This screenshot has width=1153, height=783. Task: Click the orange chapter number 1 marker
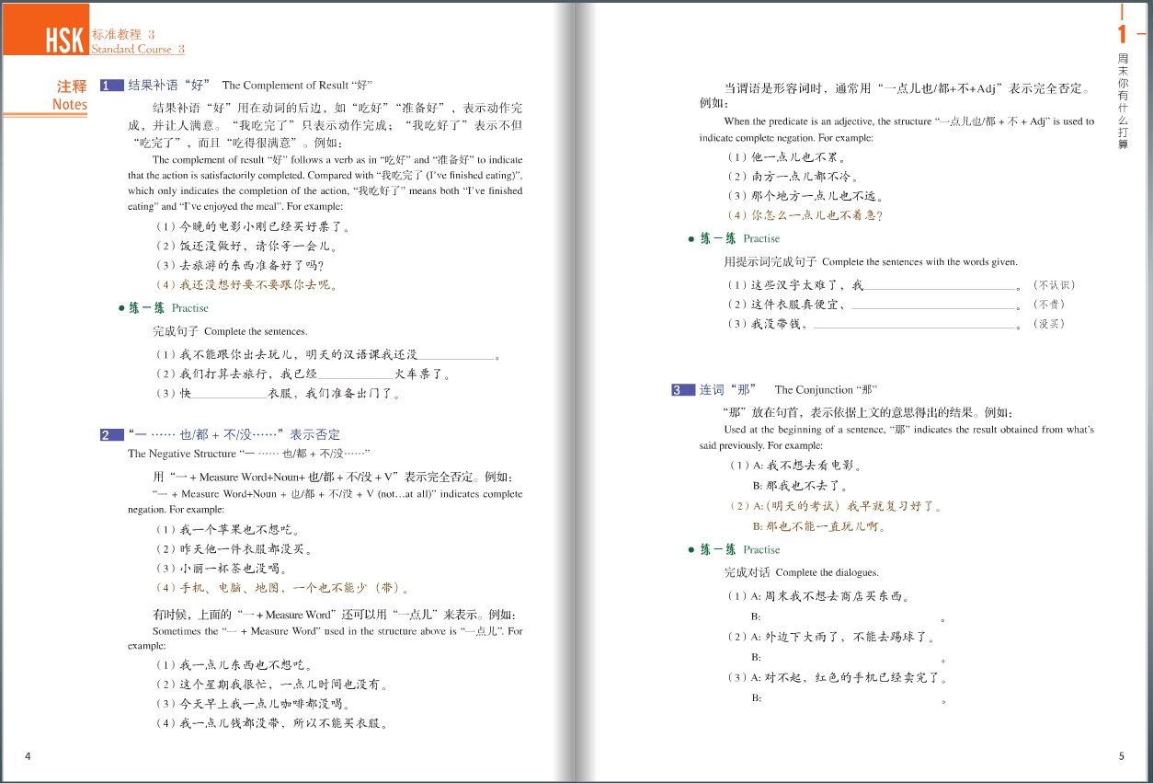[x=1122, y=35]
